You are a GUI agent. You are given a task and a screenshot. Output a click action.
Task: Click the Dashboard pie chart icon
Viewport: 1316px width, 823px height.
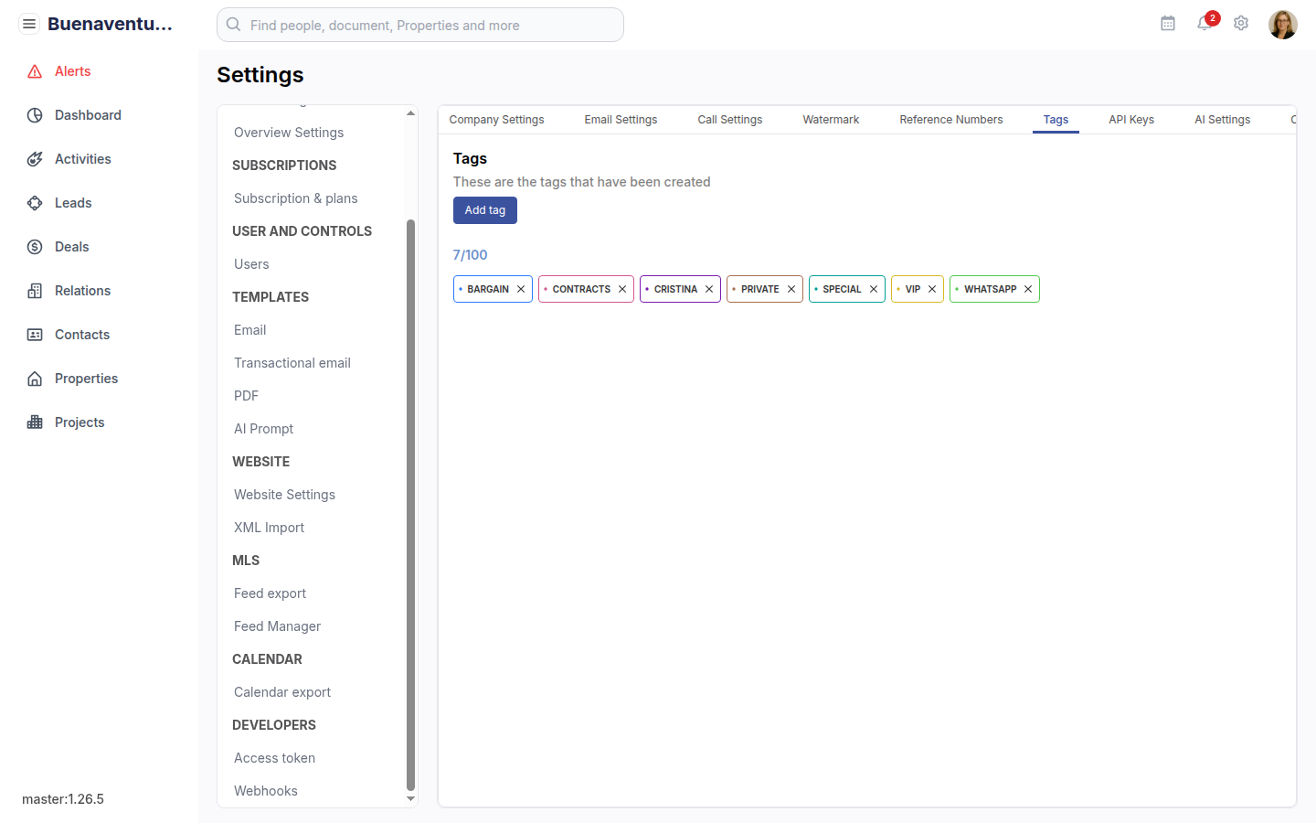[x=35, y=115]
